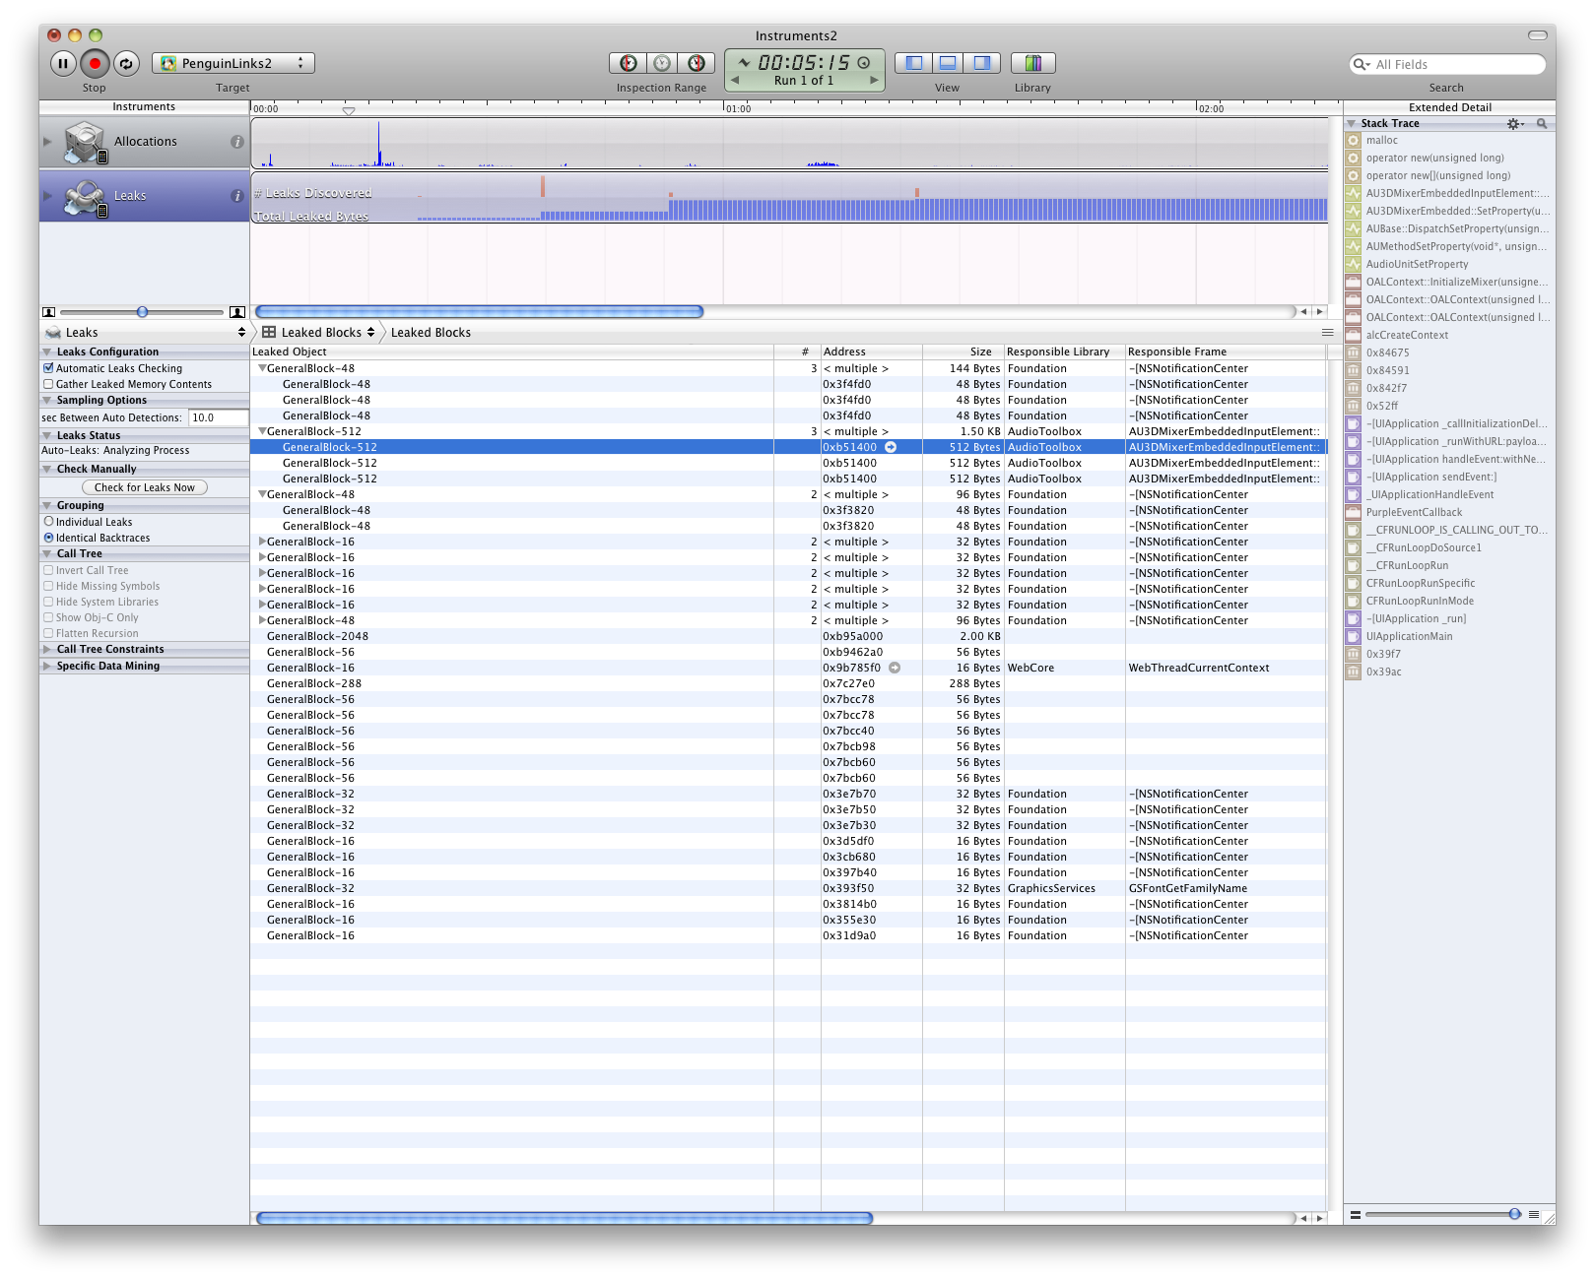This screenshot has height=1279, width=1595.
Task: Select the Leaks instrument icon
Action: (86, 197)
